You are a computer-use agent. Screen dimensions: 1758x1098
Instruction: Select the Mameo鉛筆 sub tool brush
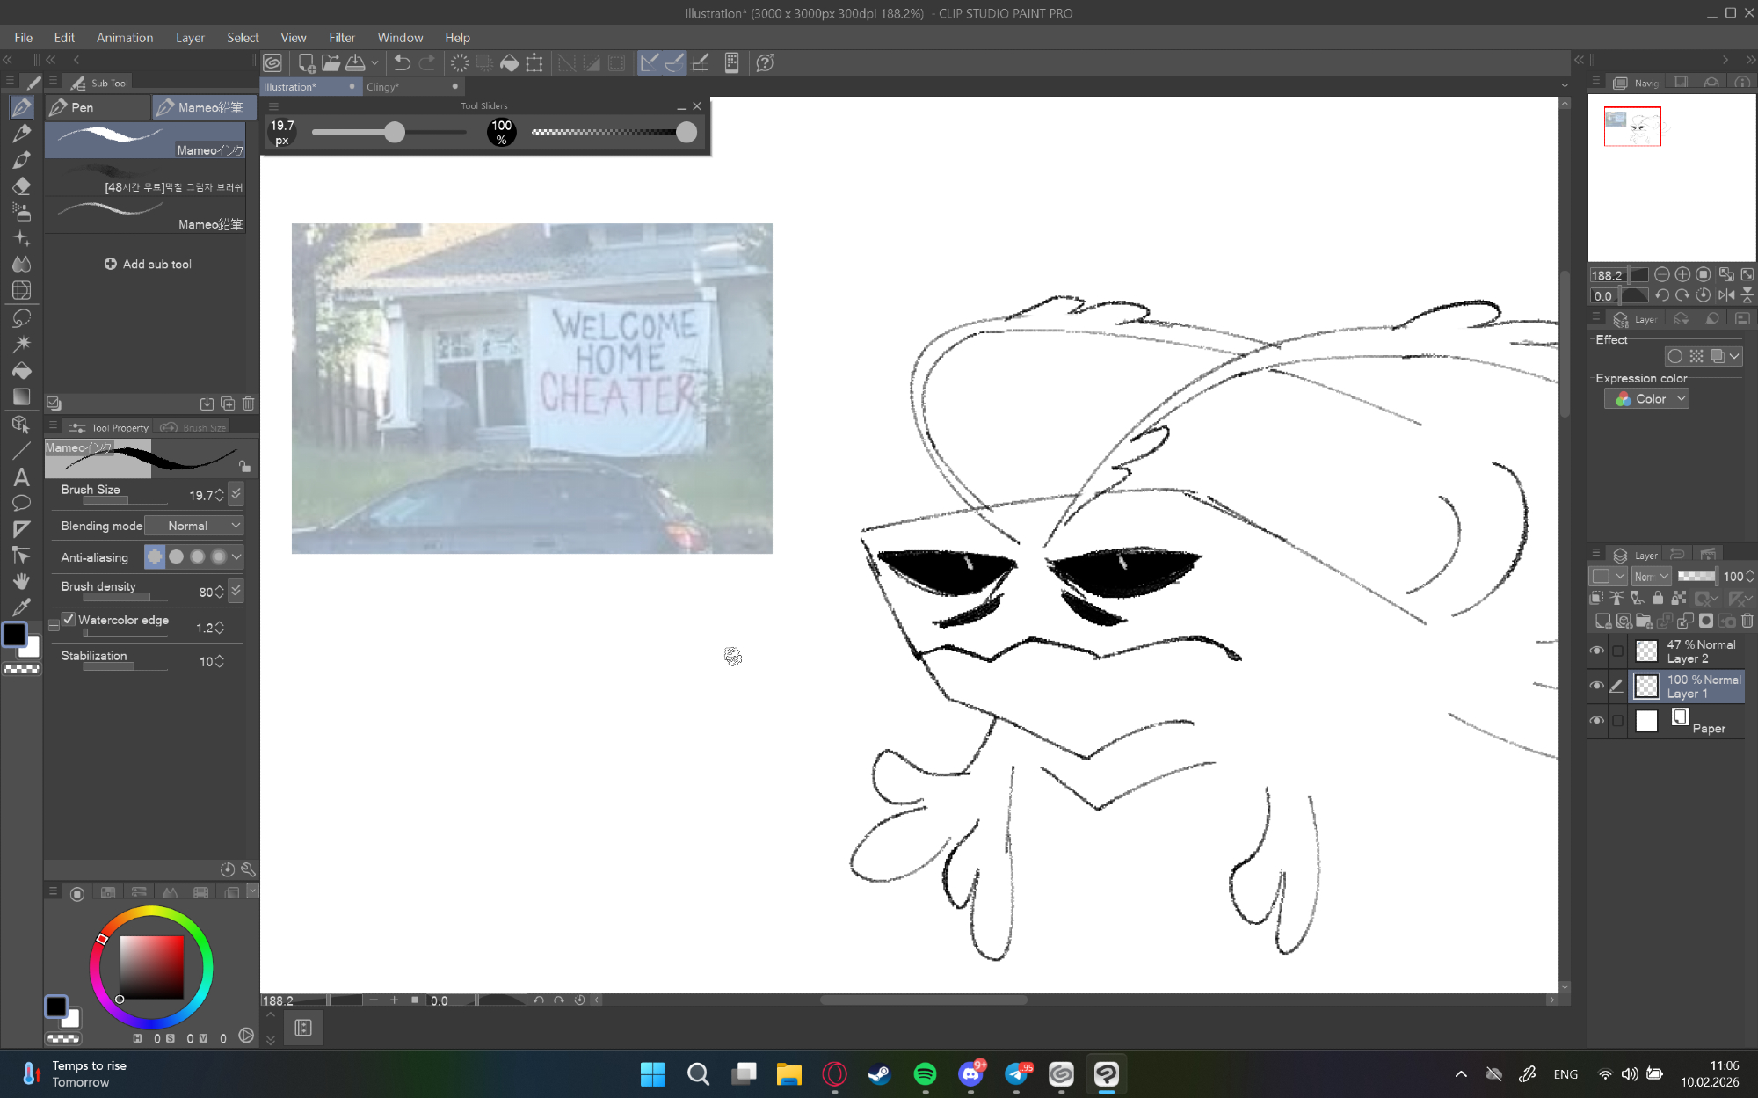click(145, 215)
